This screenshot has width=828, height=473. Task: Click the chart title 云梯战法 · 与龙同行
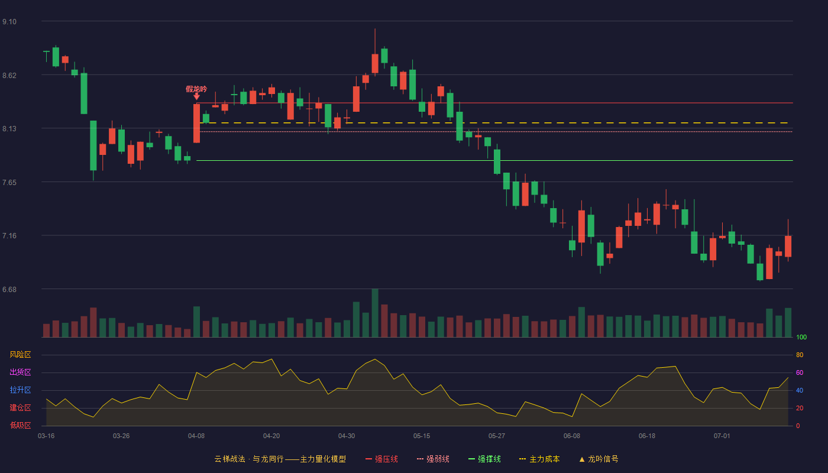click(x=248, y=459)
